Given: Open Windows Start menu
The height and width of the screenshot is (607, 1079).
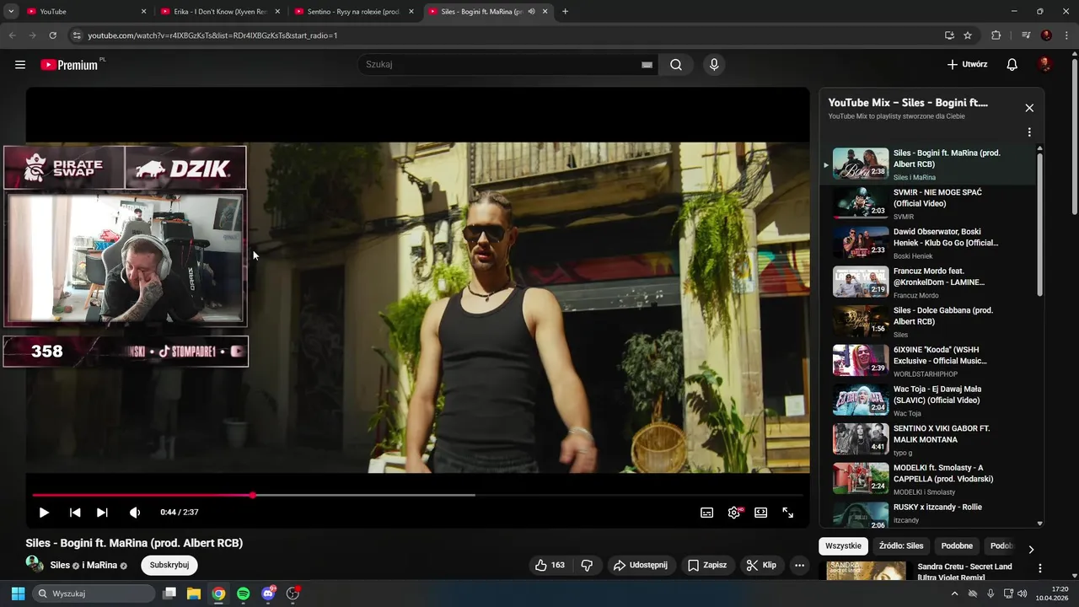Looking at the screenshot, I should pos(18,594).
